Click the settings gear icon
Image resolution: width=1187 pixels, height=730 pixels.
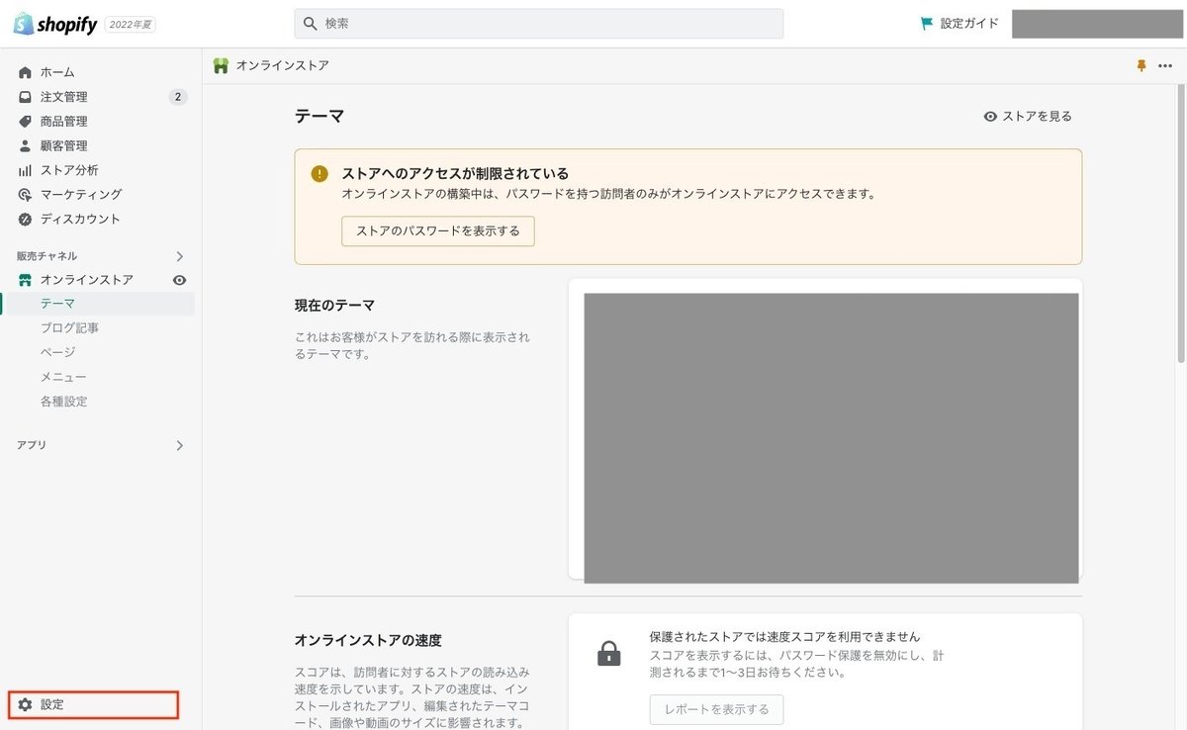26,704
